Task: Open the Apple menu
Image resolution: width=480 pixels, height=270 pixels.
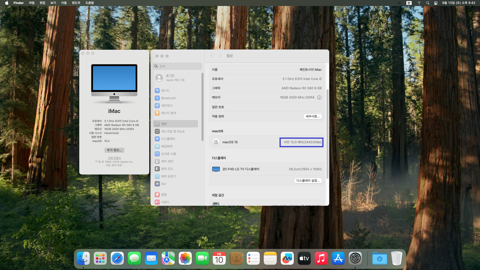Action: point(7,3)
